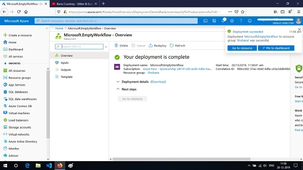Open the Download deployment details link
Viewport: 303px width, 170px height.
pos(158,82)
